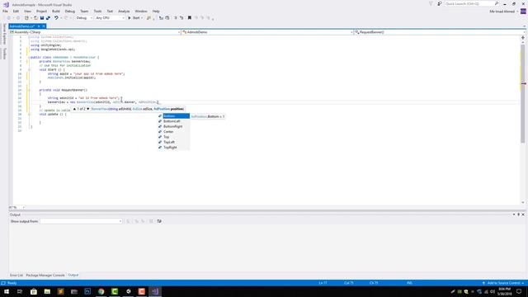This screenshot has width=528, height=297.
Task: Open the Any CPU platform dropdown
Action: tap(110, 18)
